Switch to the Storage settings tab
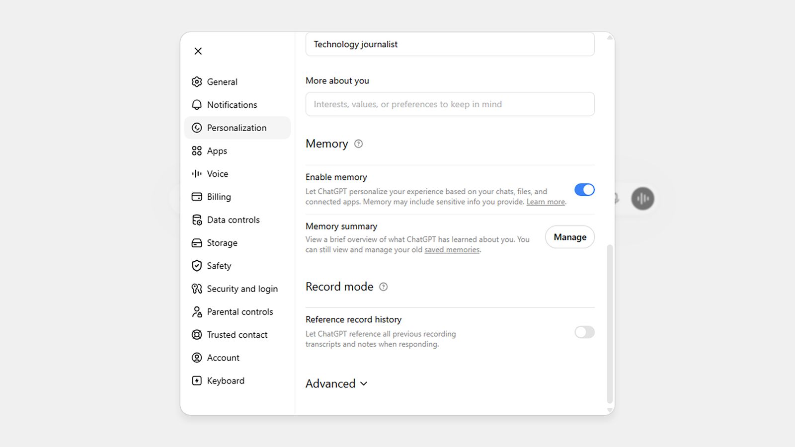The width and height of the screenshot is (795, 447). [x=238, y=243]
